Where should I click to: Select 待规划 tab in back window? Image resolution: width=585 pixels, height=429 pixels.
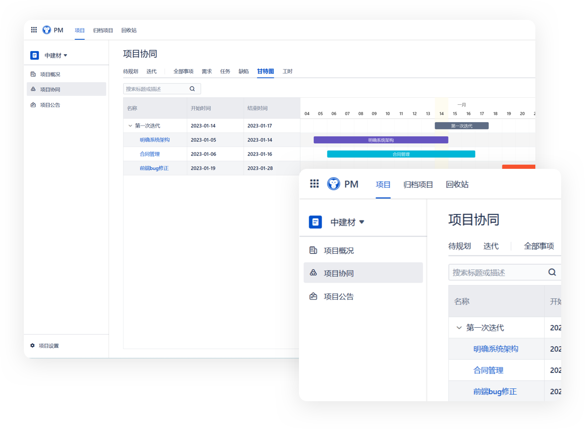click(131, 71)
